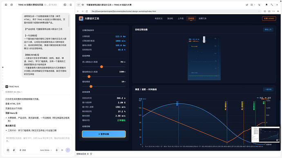Toggle the sidebar panel icon at top left
Viewport: 282px width, 158px height.
[6, 5]
